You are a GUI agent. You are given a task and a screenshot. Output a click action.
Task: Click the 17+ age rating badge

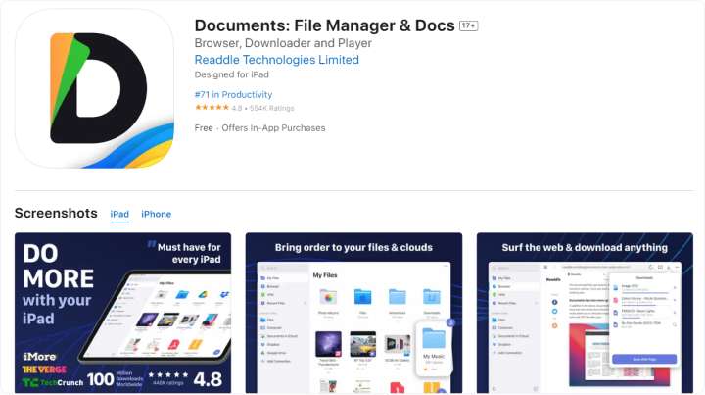(468, 25)
